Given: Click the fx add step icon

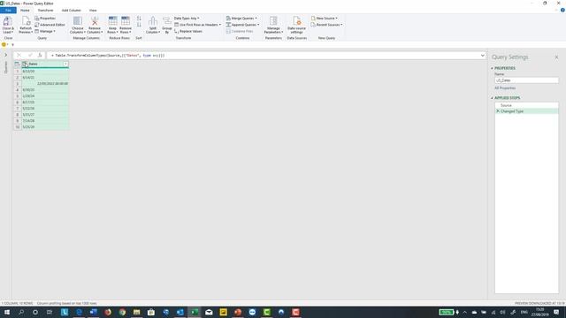Looking at the screenshot, I should [40, 55].
